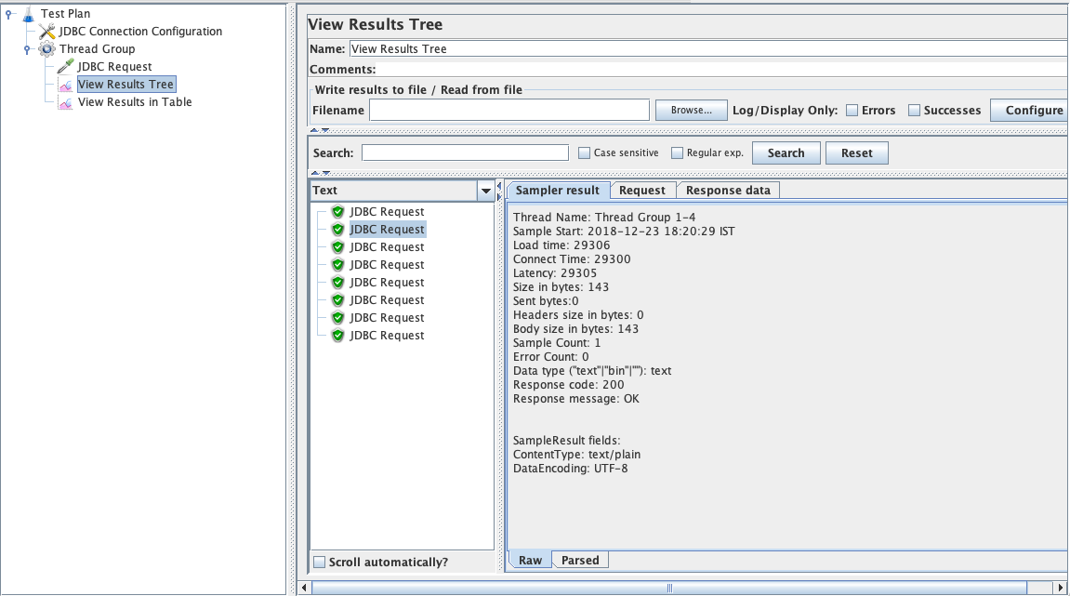Switch to the Response data tab
The width and height of the screenshot is (1070, 596).
[727, 190]
